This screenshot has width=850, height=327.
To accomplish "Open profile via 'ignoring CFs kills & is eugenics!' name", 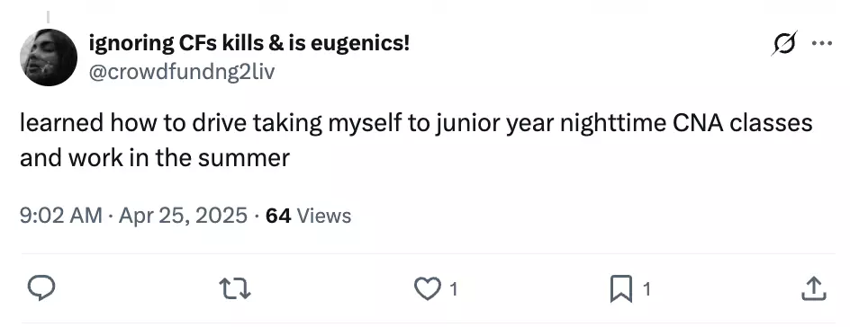I will 249,43.
